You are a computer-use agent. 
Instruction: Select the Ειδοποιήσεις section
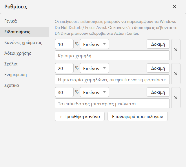24,32
